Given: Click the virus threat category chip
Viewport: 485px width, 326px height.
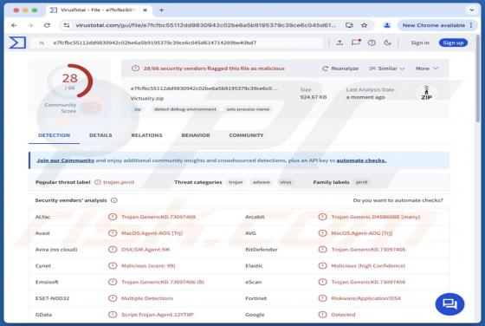Looking at the screenshot, I should (286, 182).
